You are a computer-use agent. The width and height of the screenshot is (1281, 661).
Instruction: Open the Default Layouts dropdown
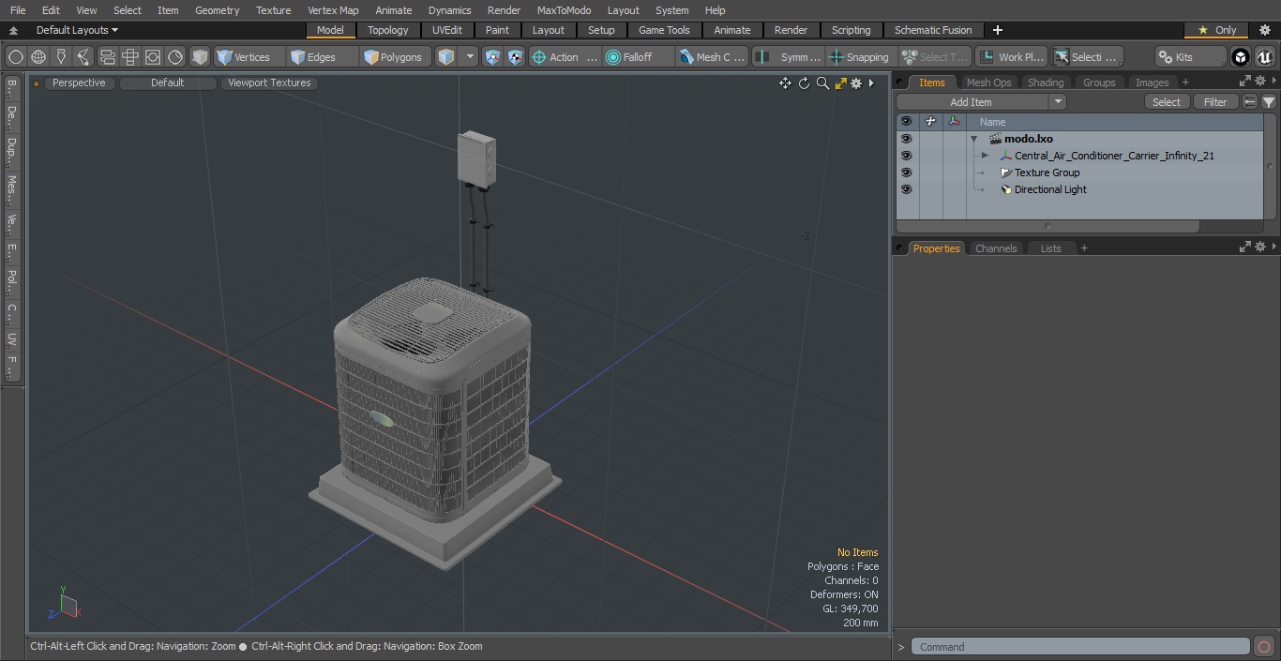click(77, 30)
